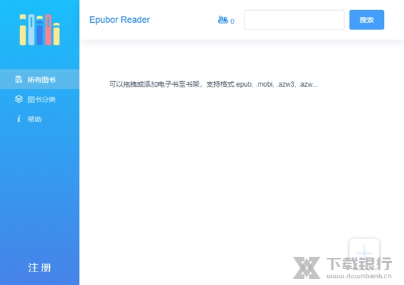Click the drag-or-add ebooks hint text
Image resolution: width=404 pixels, height=285 pixels.
213,84
